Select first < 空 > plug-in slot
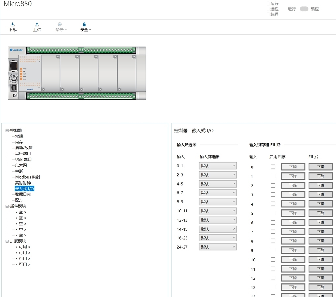This screenshot has height=297, width=336. click(x=21, y=212)
